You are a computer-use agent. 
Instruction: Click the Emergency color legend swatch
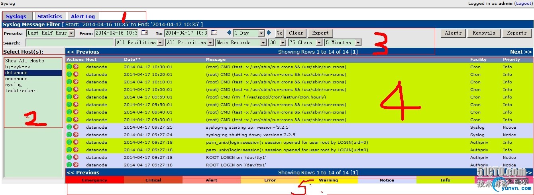point(94,180)
